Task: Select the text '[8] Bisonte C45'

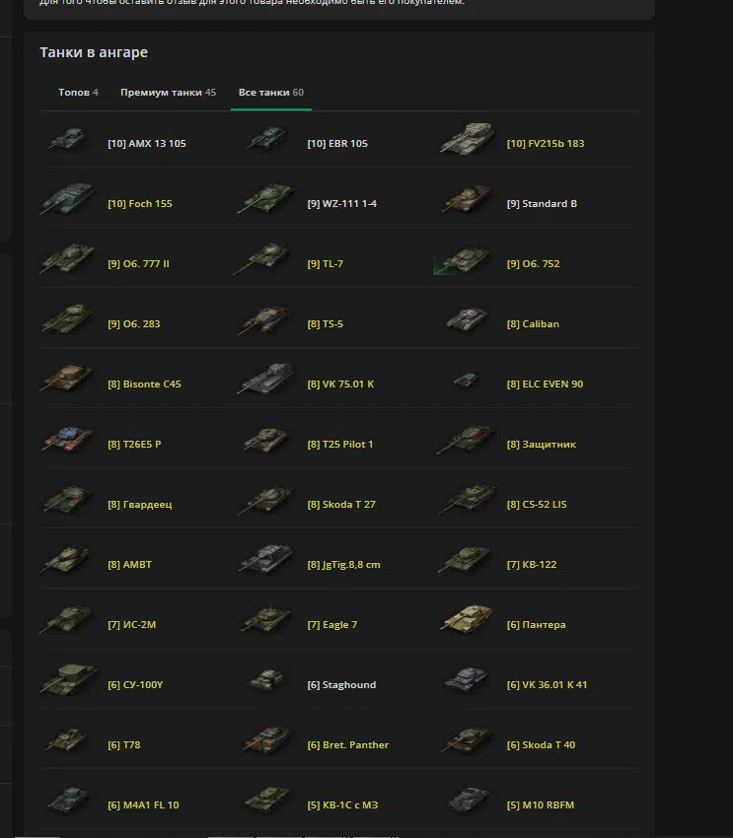Action: pyautogui.click(x=144, y=384)
